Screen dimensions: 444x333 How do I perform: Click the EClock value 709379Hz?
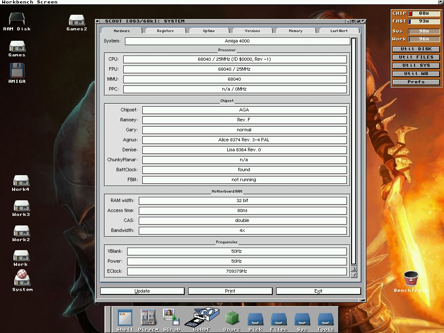click(237, 271)
